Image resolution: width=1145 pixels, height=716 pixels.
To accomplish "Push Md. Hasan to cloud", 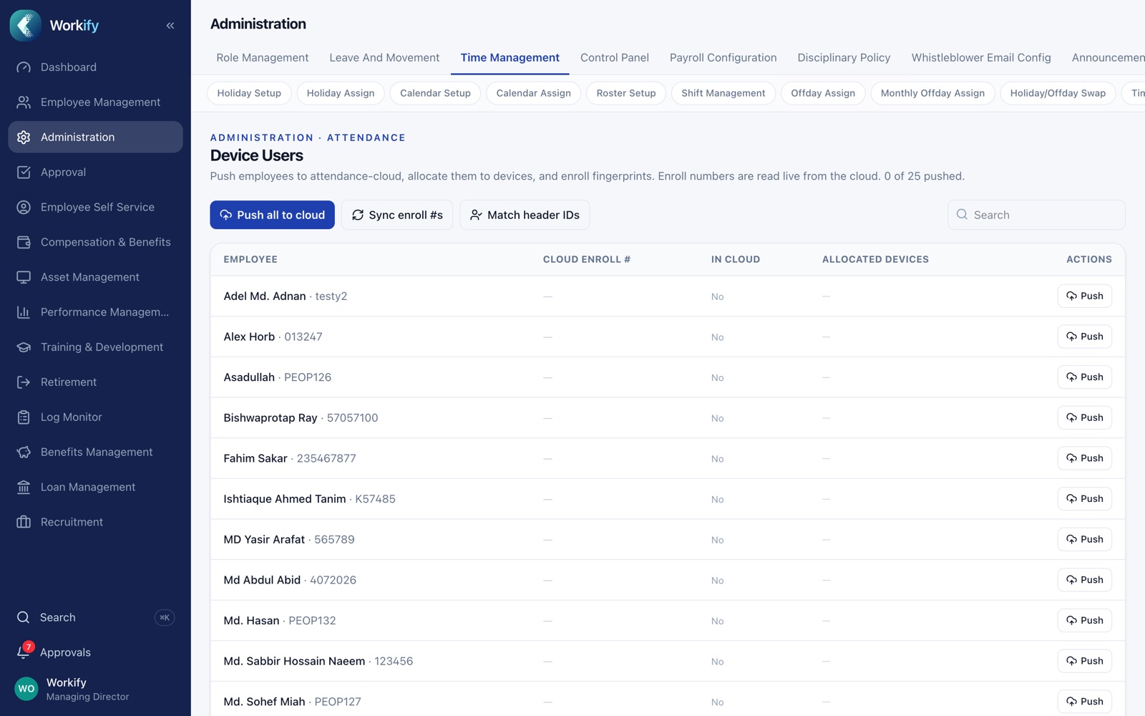I will click(x=1084, y=620).
